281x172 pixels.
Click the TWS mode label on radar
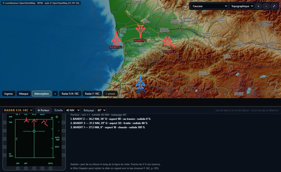[x=10, y=123]
